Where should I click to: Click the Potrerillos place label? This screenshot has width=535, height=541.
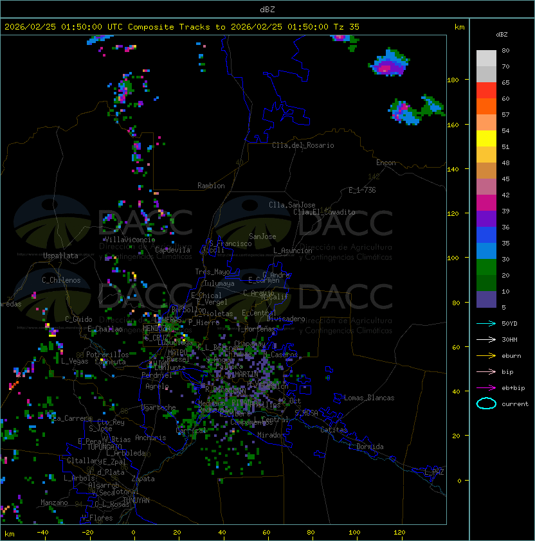tap(107, 354)
